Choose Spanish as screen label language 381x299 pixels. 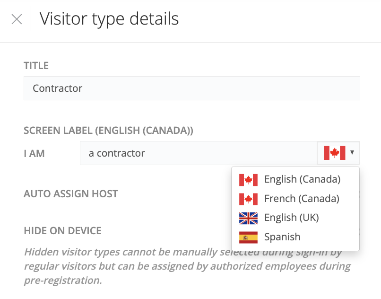[283, 237]
